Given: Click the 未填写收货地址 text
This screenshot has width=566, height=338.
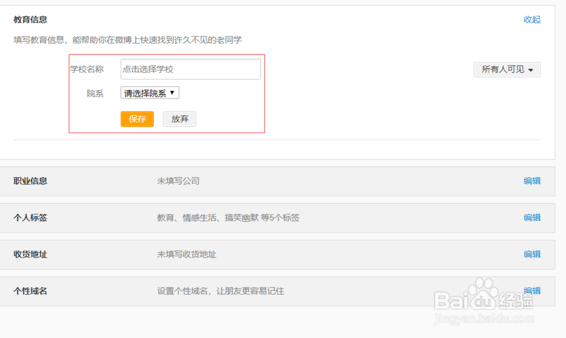Looking at the screenshot, I should pyautogui.click(x=187, y=254).
